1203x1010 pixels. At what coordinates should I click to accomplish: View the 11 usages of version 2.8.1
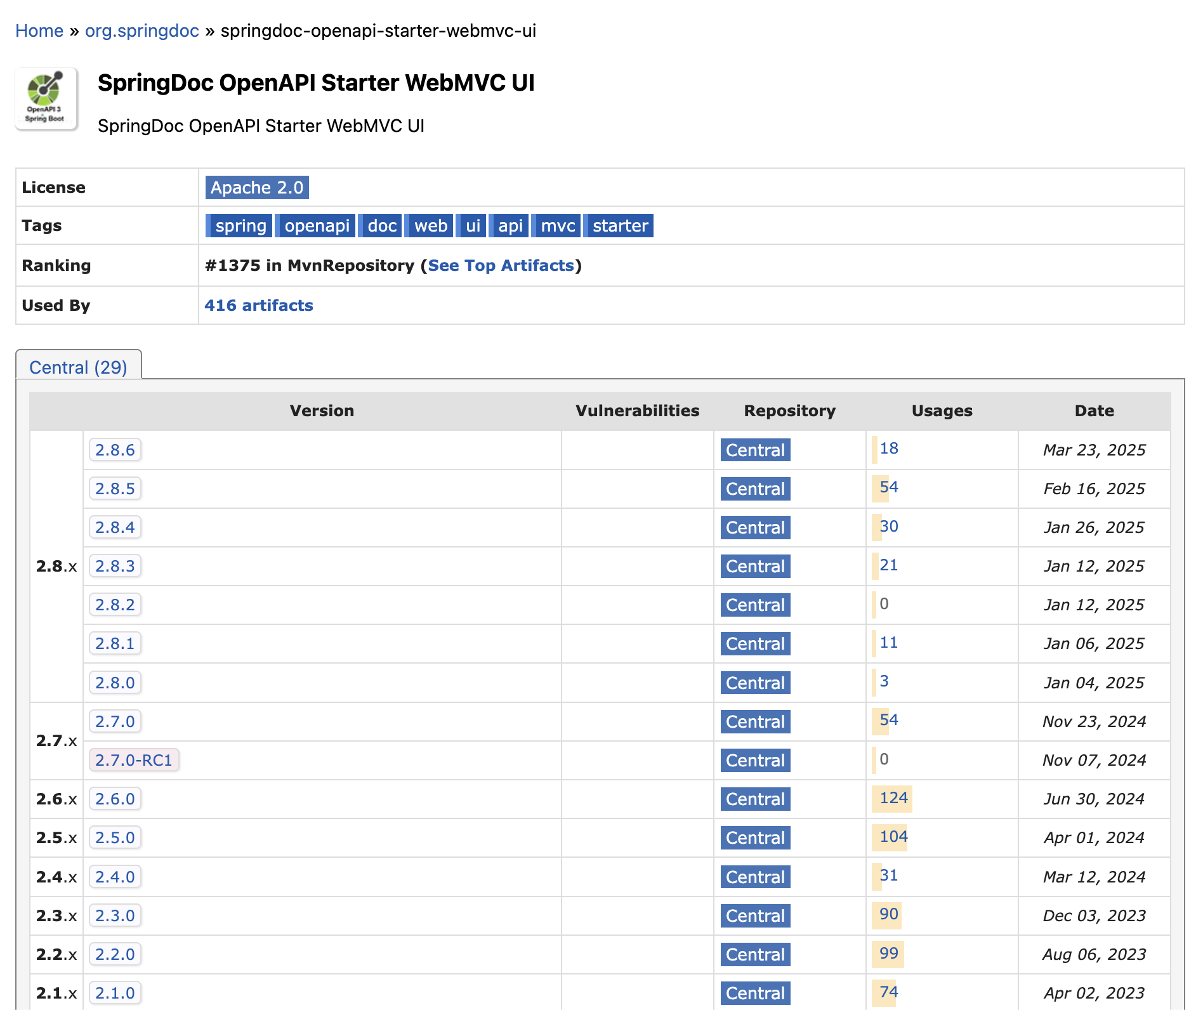click(x=889, y=643)
